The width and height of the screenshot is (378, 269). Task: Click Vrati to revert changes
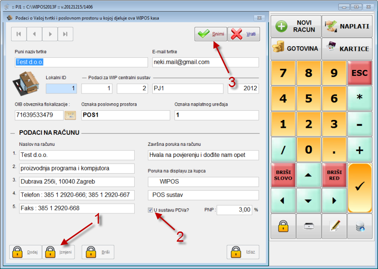tap(243, 34)
